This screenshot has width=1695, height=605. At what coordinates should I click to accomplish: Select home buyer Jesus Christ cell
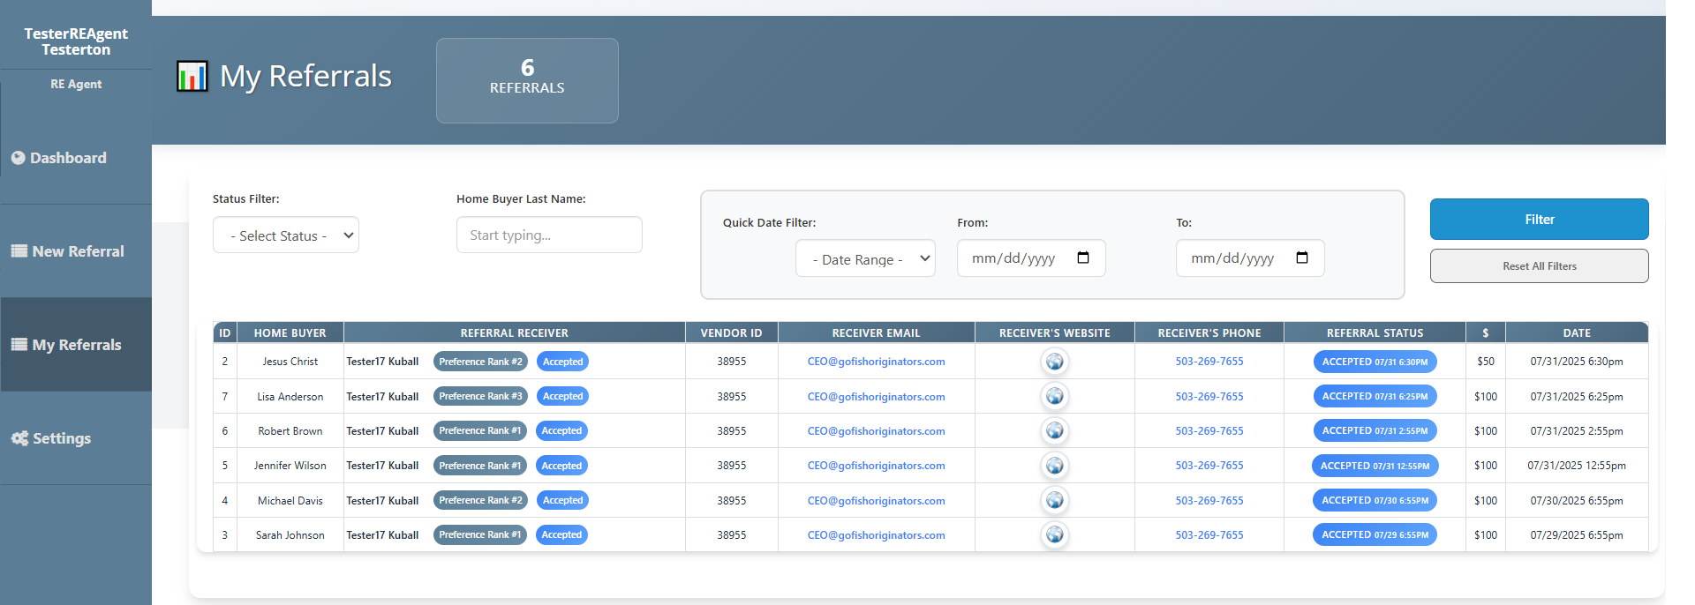[290, 362]
